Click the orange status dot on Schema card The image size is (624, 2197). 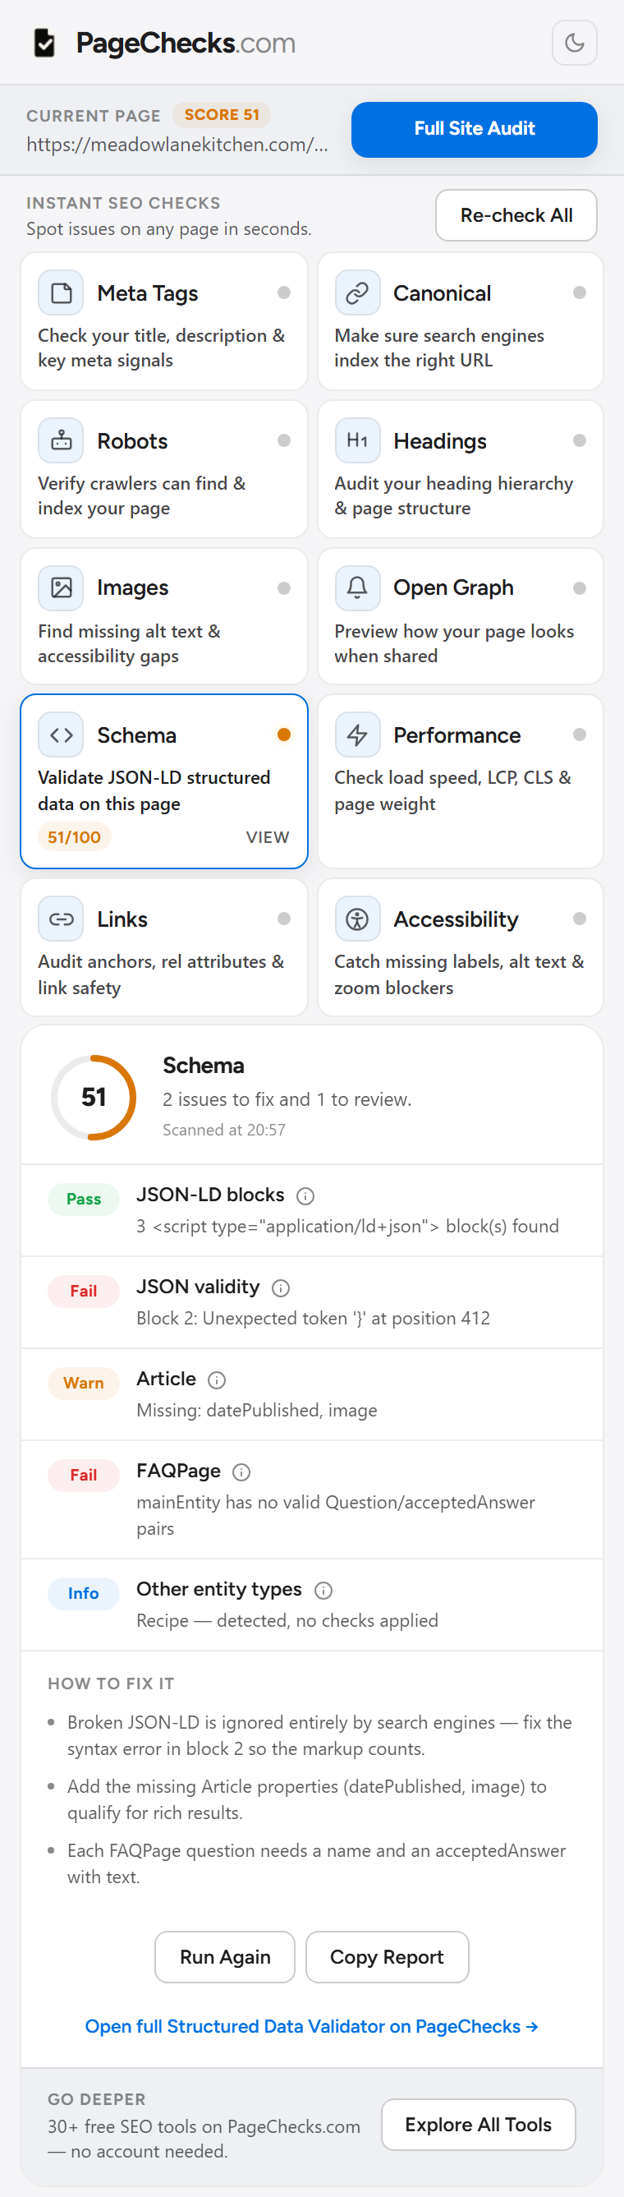pyautogui.click(x=284, y=735)
